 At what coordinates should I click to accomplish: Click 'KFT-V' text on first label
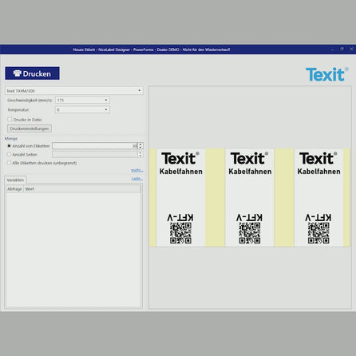click(x=180, y=217)
